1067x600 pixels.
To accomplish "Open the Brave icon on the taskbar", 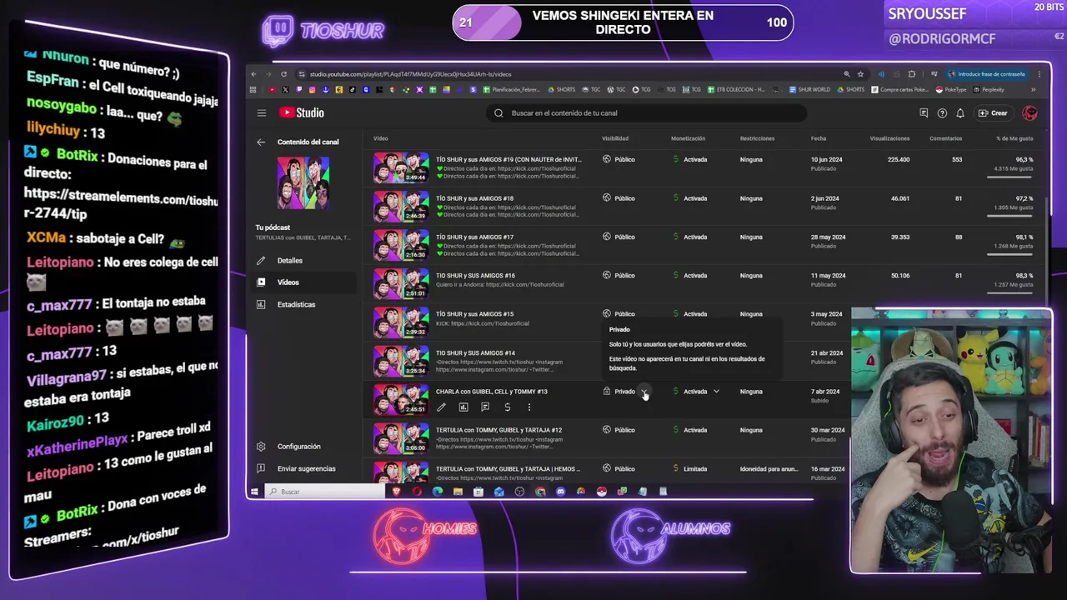I will pos(397,492).
